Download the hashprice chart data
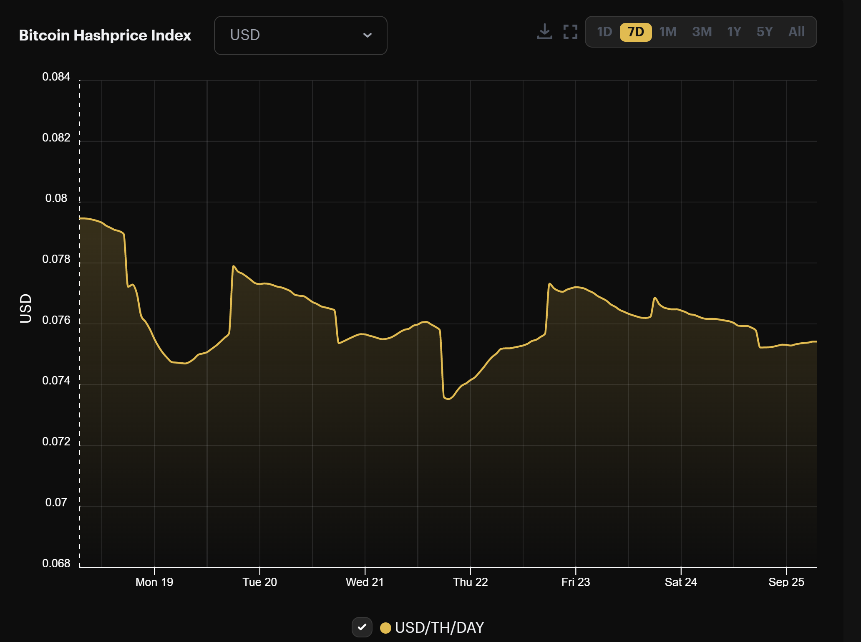861x642 pixels. [x=544, y=32]
